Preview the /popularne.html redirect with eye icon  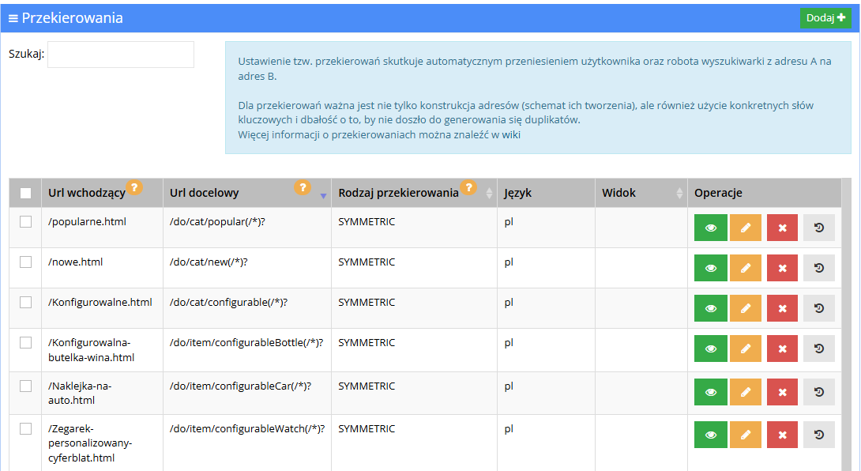(711, 228)
